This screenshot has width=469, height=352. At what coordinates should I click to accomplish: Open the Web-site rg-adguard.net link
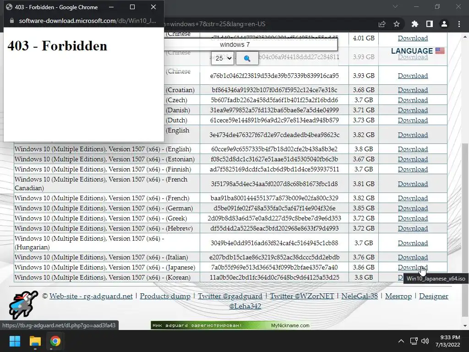[x=91, y=296]
